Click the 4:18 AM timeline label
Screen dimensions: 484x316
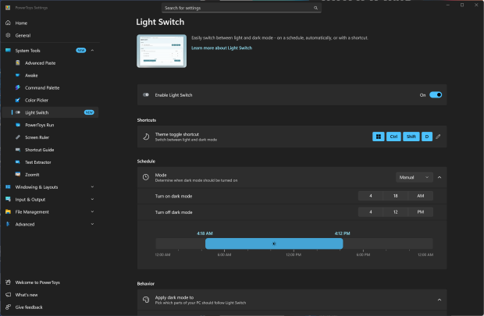coord(205,233)
